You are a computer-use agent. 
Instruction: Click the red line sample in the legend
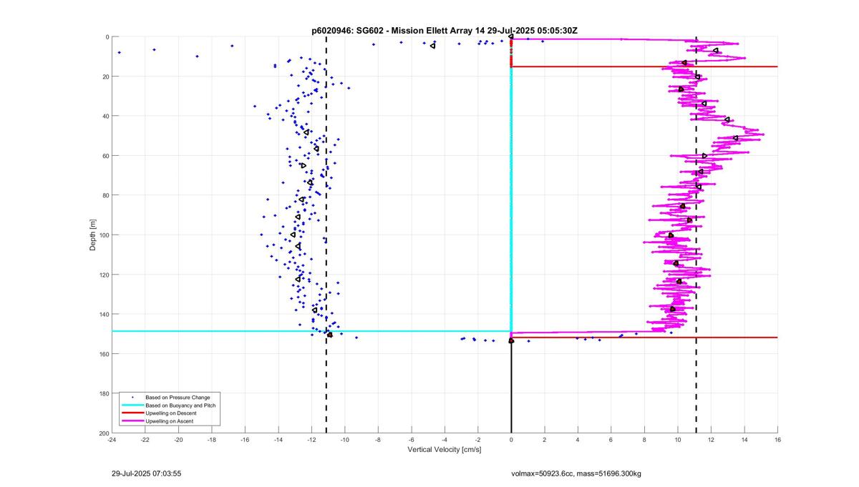[132, 413]
